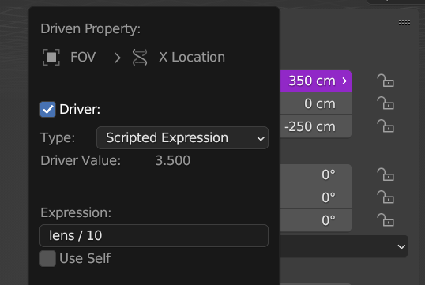Viewport: 425px width, 285px height.
Task: Click the -250 cm location field
Action: [315, 126]
